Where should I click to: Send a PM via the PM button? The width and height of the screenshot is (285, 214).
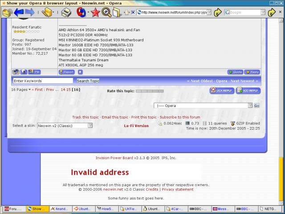click(x=34, y=72)
